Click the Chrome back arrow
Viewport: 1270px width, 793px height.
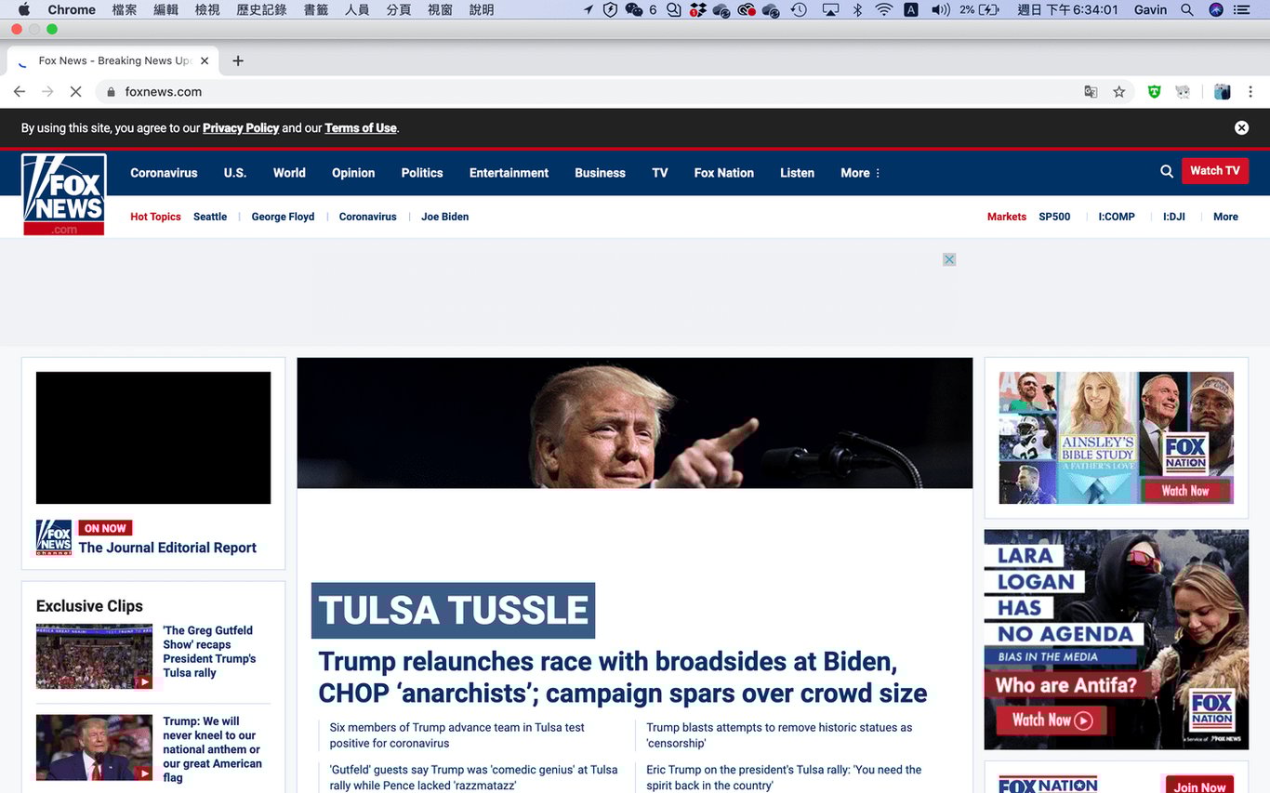[20, 91]
